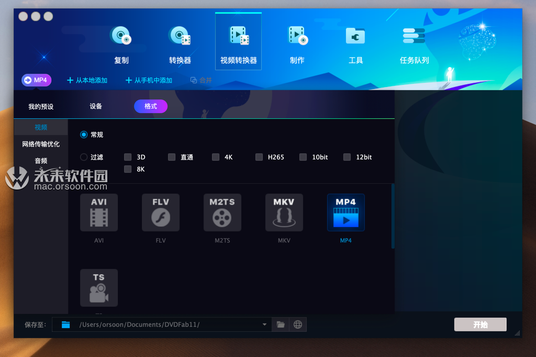Image resolution: width=536 pixels, height=357 pixels.
Task: Click the 开始 start button
Action: point(481,325)
